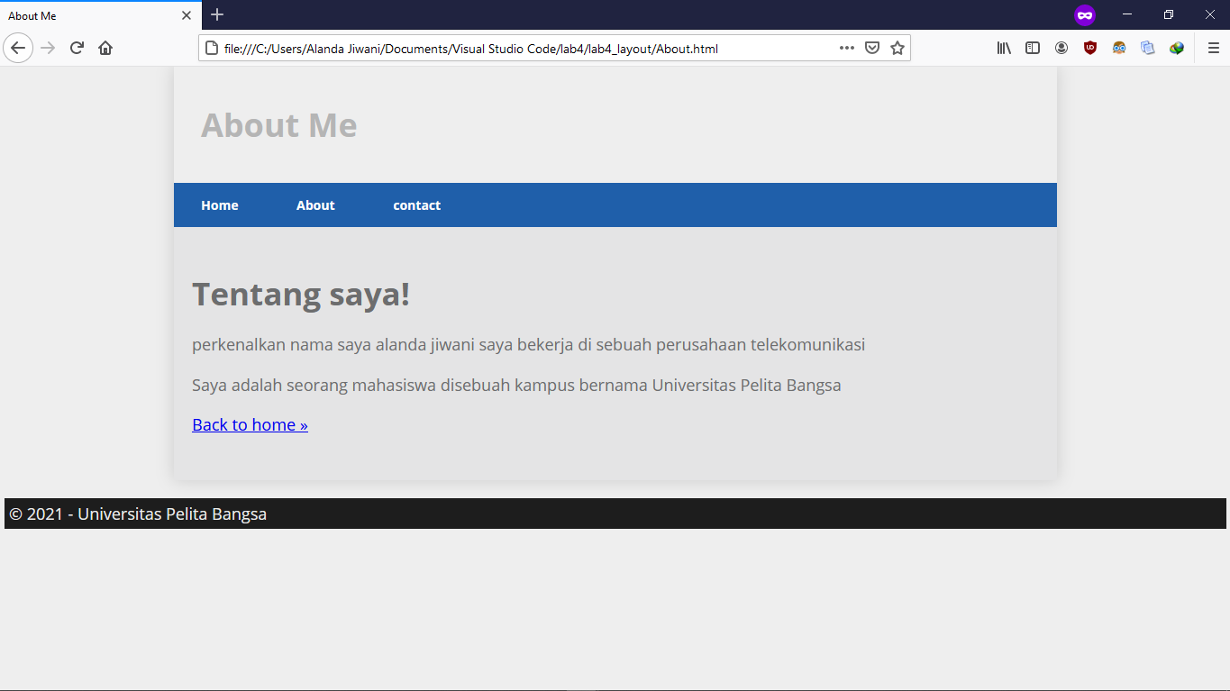Open the contact navigation menu item
Screen dimensions: 1230x691
coord(417,205)
